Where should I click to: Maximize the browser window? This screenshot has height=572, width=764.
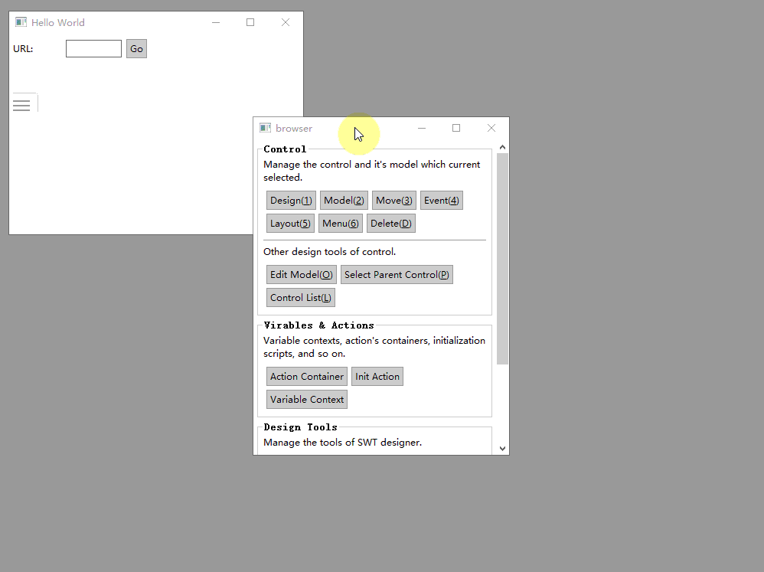click(x=456, y=128)
